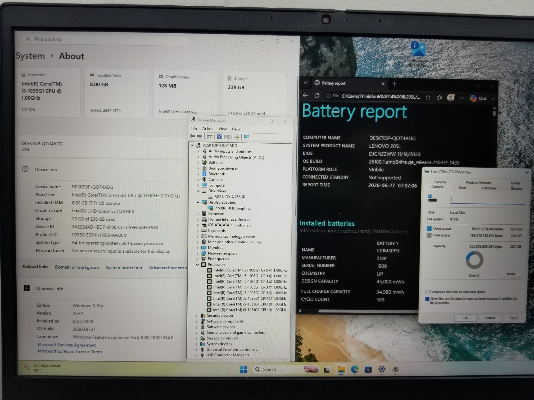The image size is (534, 400).
Task: Switch to Previous Versions tab in Disk Properties
Action: coord(479,183)
